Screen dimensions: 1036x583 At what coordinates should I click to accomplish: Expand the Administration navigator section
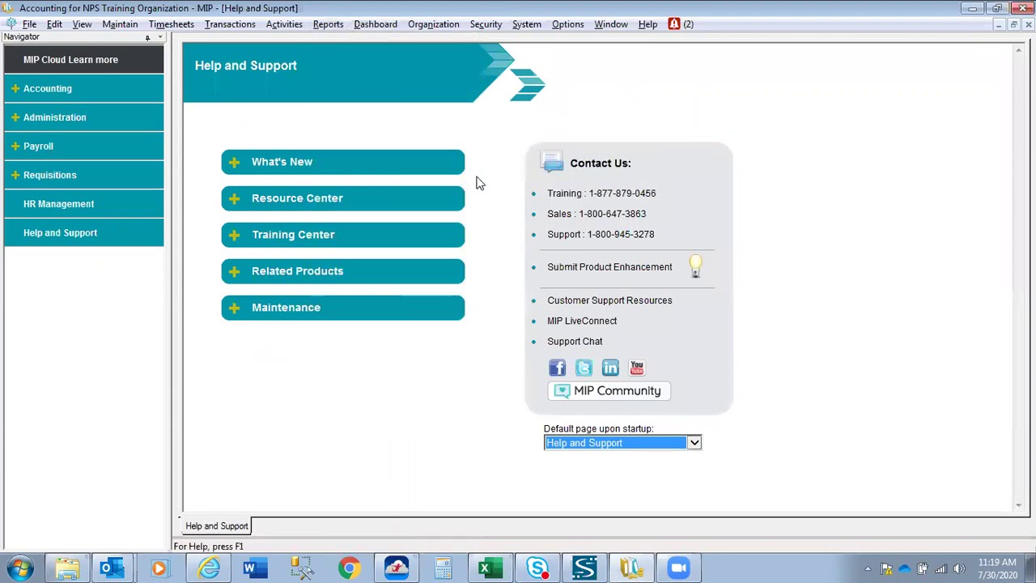tap(84, 117)
